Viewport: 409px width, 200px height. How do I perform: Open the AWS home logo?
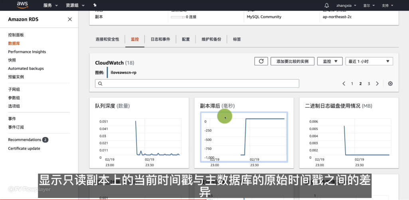[x=22, y=5]
